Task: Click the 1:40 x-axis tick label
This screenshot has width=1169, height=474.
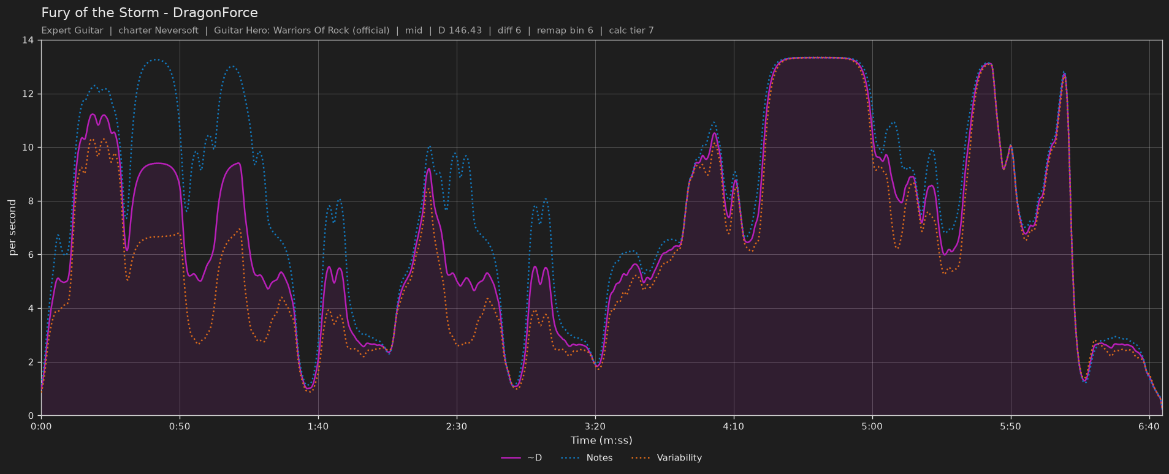Action: 318,426
